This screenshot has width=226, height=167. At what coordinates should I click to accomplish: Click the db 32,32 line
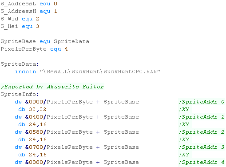32,109
